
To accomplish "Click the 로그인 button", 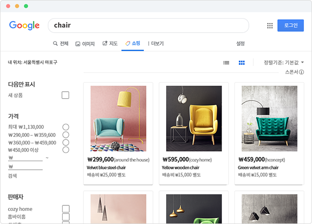I will (x=290, y=25).
